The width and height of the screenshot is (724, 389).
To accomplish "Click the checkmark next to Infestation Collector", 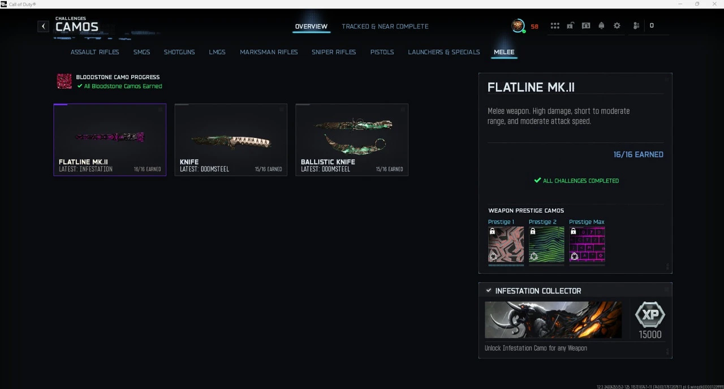I will tap(488, 291).
